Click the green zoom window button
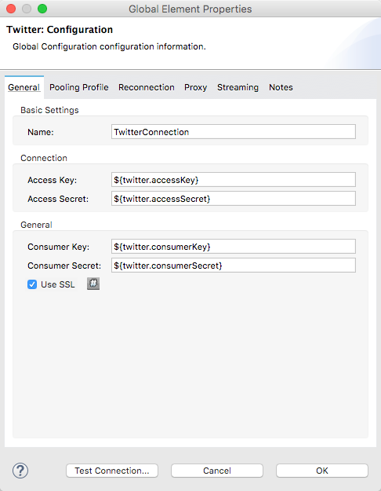381x491 pixels. coord(42,9)
